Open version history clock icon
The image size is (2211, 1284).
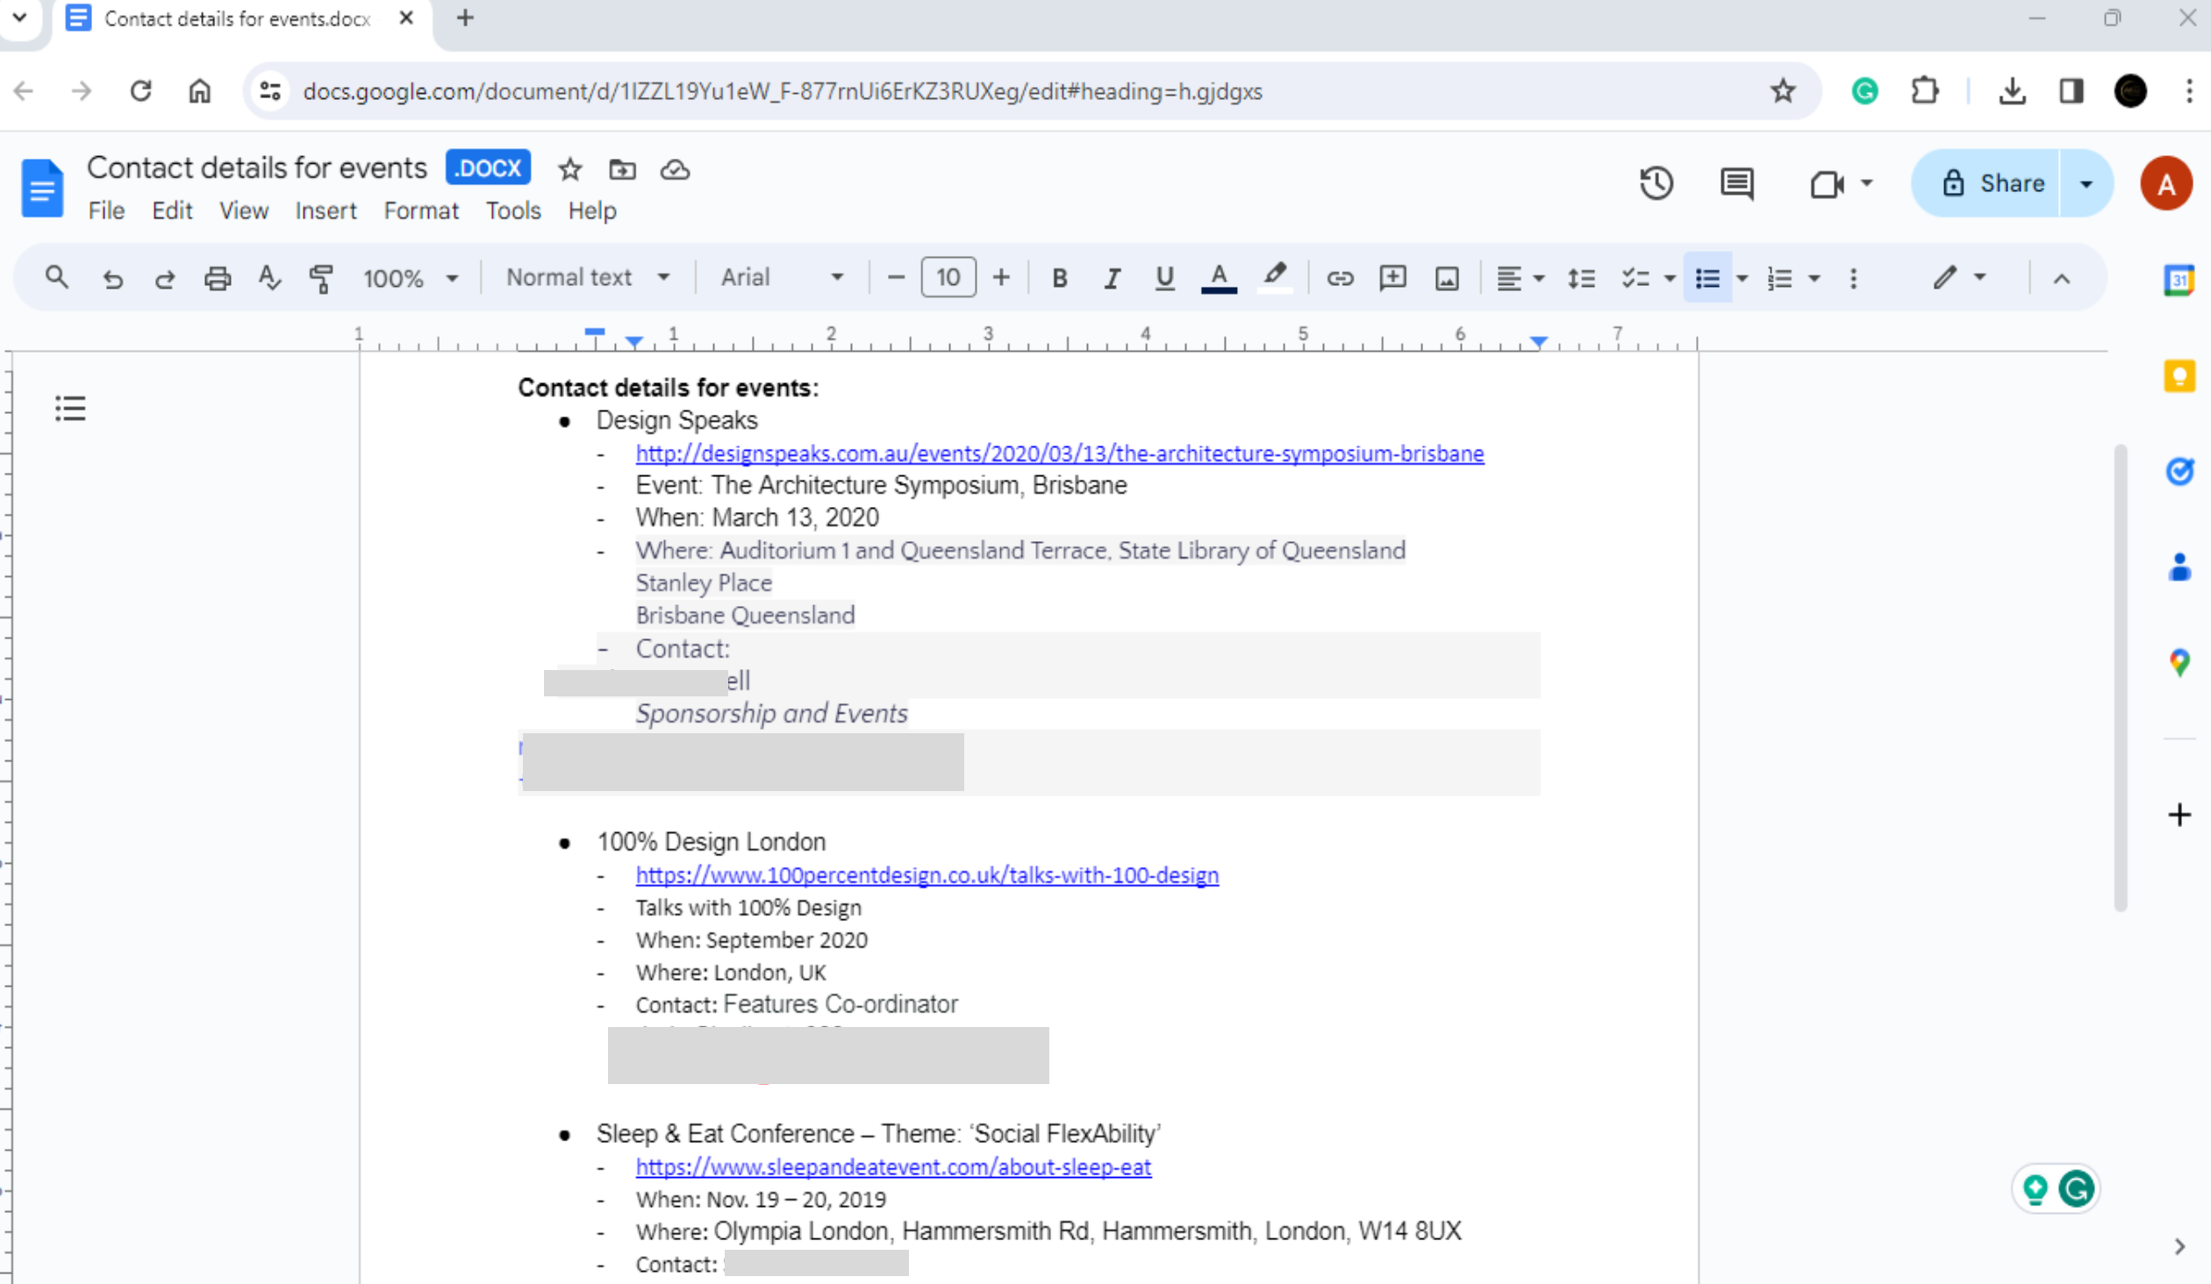click(1656, 183)
